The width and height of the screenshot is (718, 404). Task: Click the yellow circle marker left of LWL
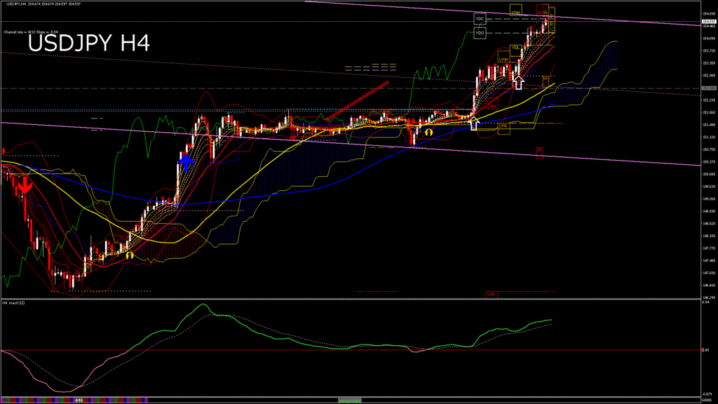[428, 131]
